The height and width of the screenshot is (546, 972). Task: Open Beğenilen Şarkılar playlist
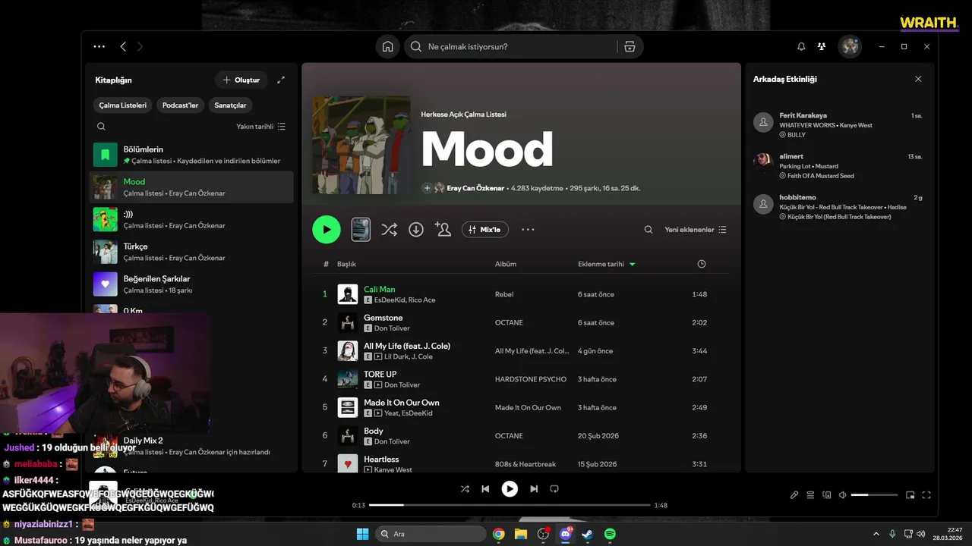pos(191,284)
